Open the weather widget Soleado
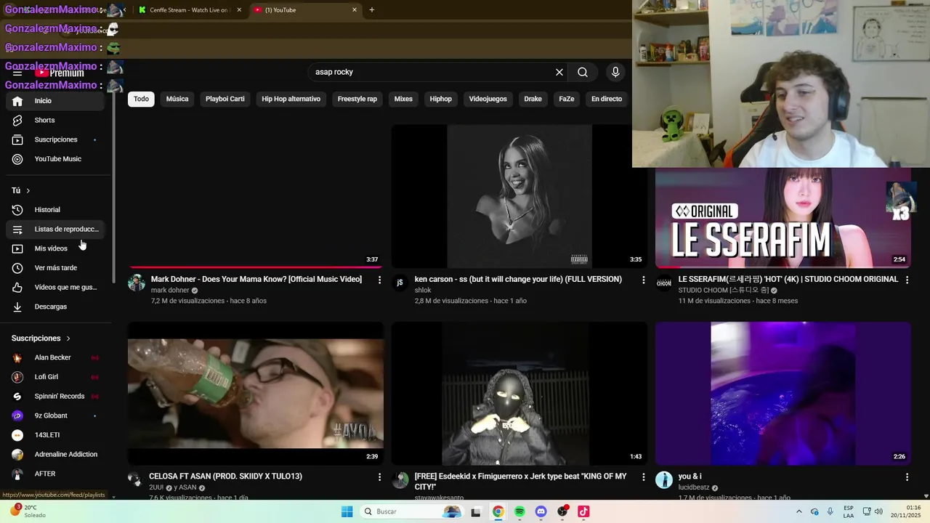This screenshot has width=930, height=523. point(29,511)
